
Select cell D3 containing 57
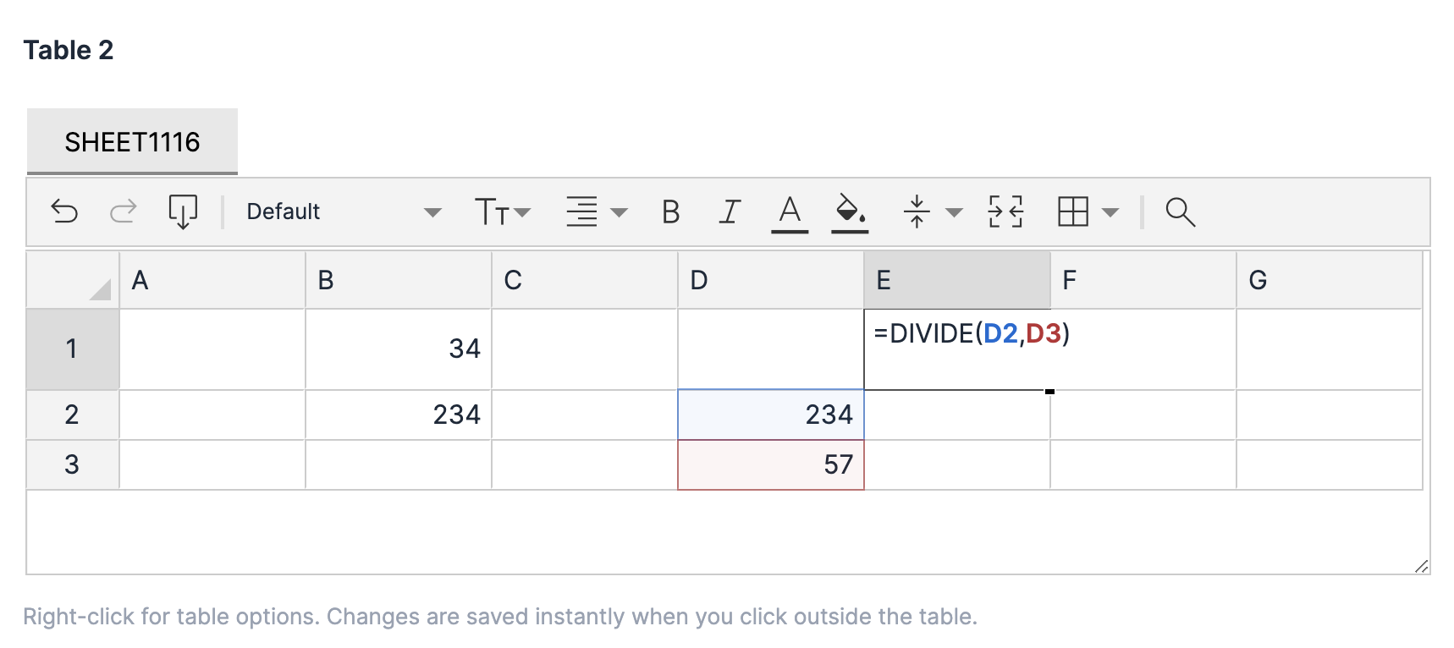click(770, 464)
